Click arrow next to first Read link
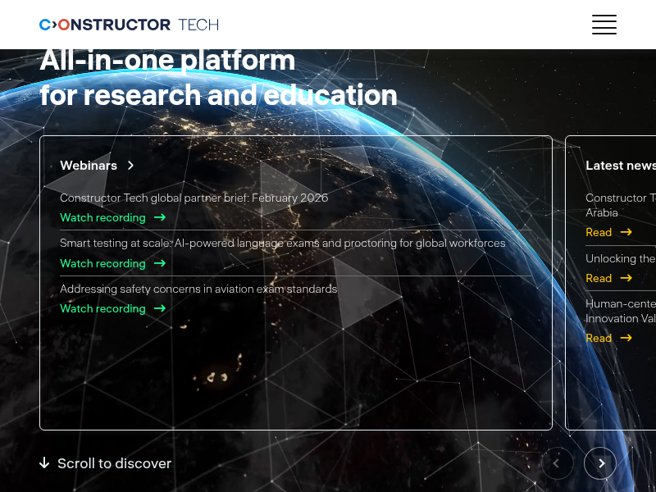The width and height of the screenshot is (656, 492). pos(626,232)
